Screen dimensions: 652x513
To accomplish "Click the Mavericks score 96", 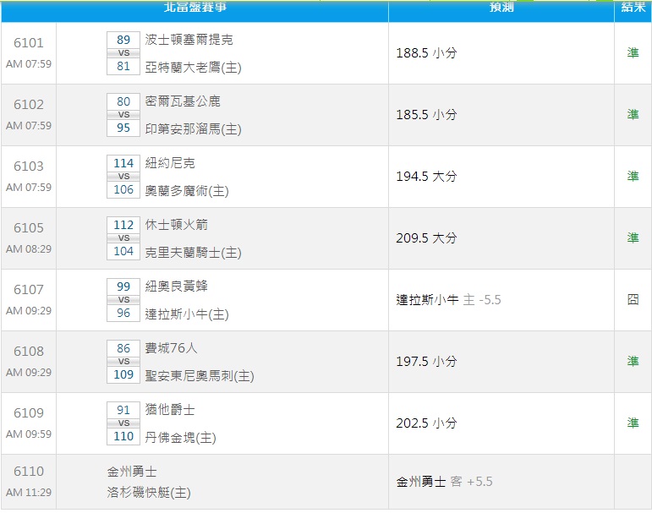I will (123, 313).
